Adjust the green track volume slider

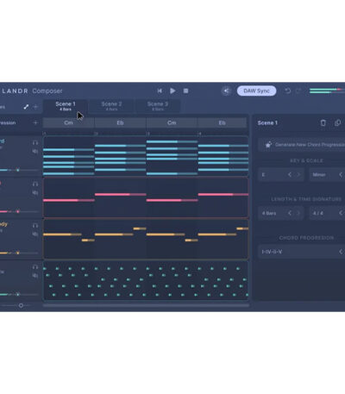(x=18, y=294)
